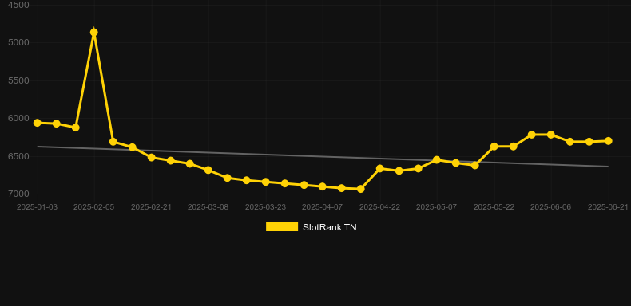
Task: Click the first data point at 2025-01-03
Action: tap(37, 123)
